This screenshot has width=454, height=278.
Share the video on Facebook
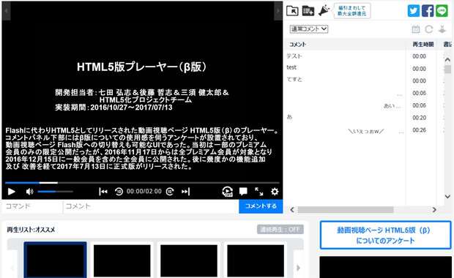(x=428, y=11)
